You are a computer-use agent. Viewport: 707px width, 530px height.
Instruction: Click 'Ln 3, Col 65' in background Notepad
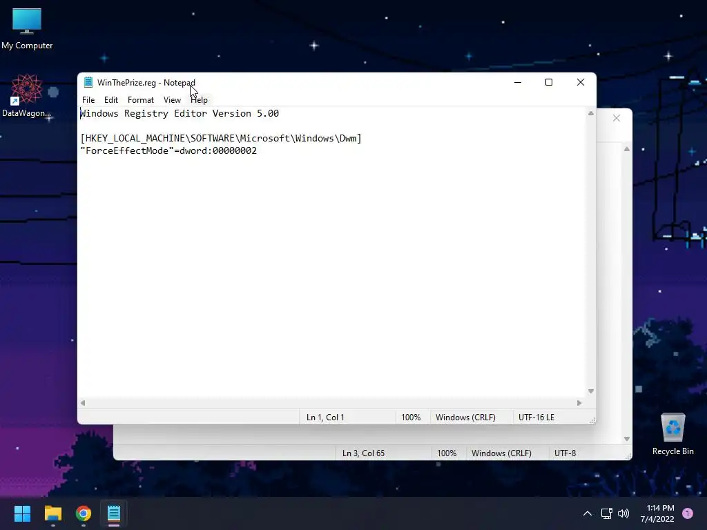(363, 453)
